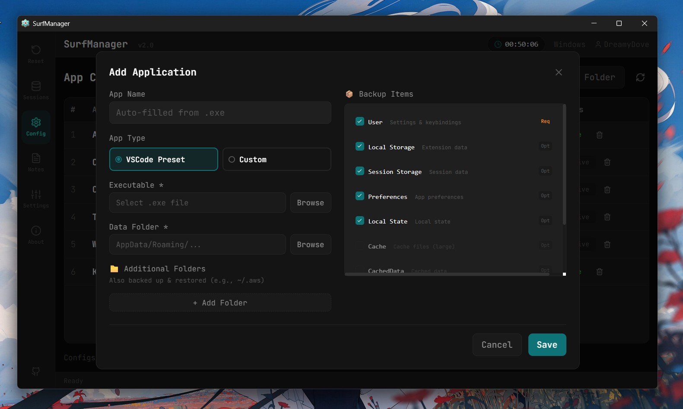Open the Settings page in sidebar
This screenshot has width=683, height=409.
(36, 199)
